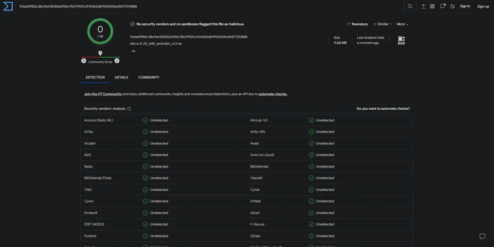
Task: Click the upload file icon
Action: (x=423, y=6)
